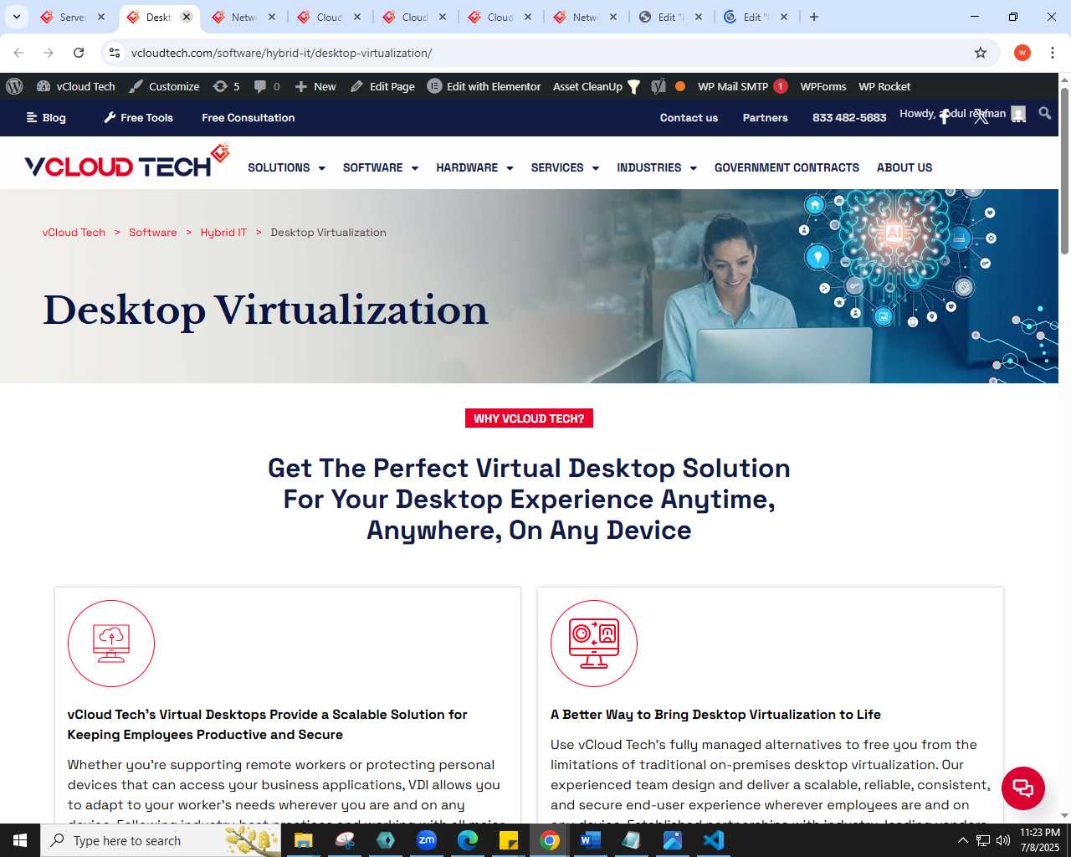
Task: Close the Desktop Virtualization browser tab
Action: pyautogui.click(x=187, y=17)
